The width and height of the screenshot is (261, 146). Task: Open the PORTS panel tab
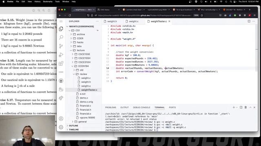pos(172,107)
